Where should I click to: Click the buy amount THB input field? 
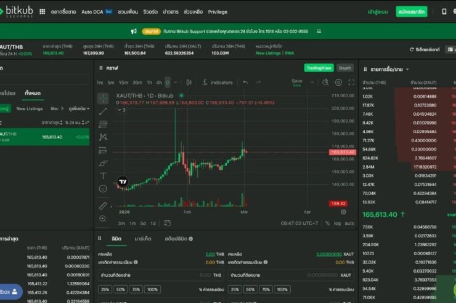coord(161,275)
